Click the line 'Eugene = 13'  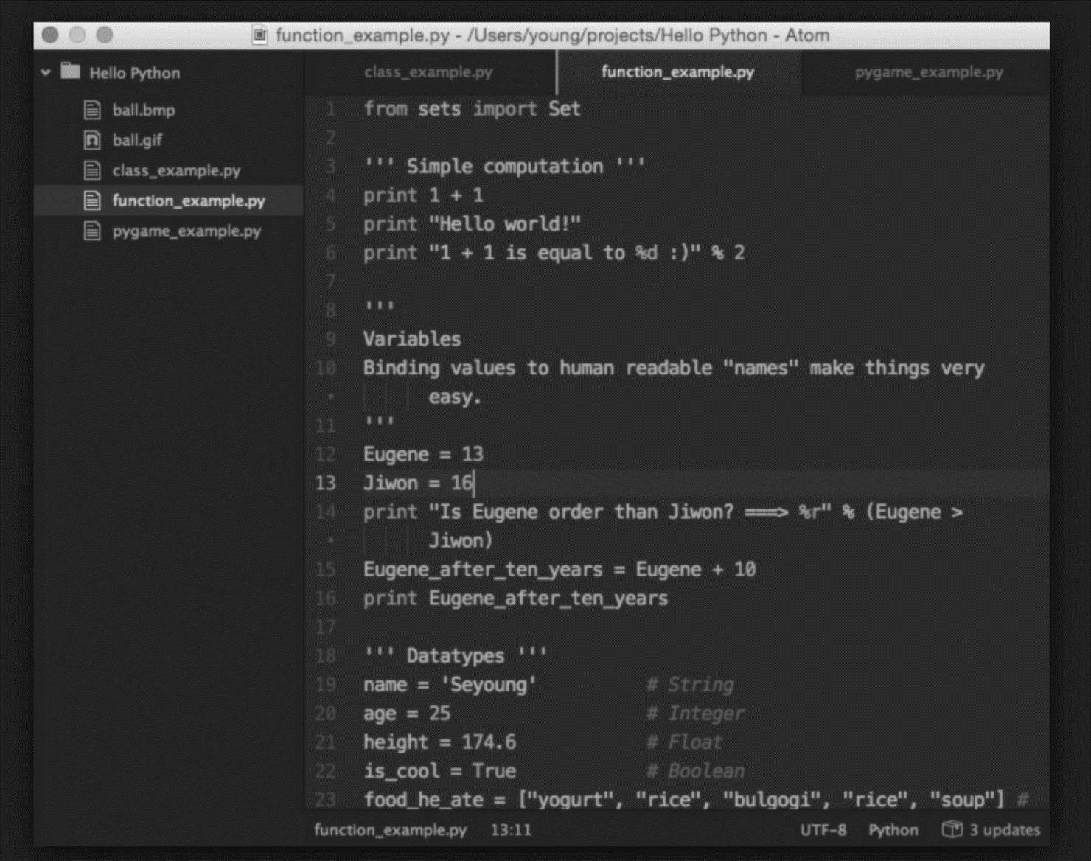point(423,454)
